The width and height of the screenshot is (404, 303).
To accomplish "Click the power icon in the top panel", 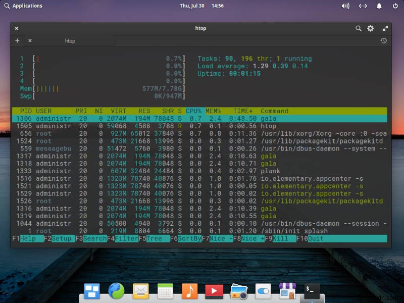I will click(x=395, y=6).
